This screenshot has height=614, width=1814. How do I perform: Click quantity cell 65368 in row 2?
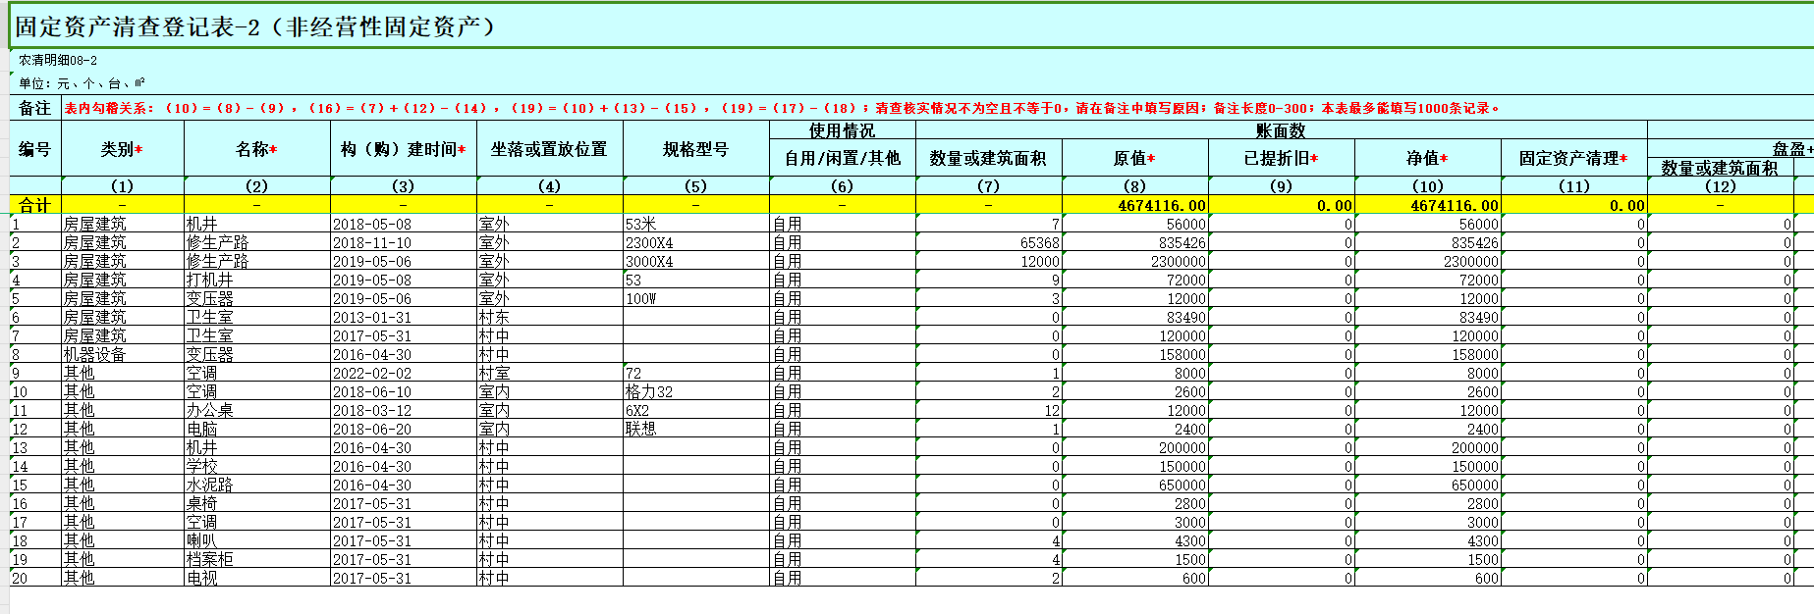coord(989,242)
